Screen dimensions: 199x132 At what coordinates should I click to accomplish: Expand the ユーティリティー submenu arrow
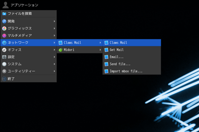[x=54, y=71]
